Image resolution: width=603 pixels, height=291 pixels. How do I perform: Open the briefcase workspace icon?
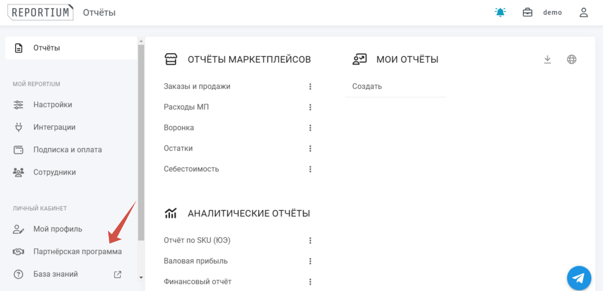click(527, 13)
